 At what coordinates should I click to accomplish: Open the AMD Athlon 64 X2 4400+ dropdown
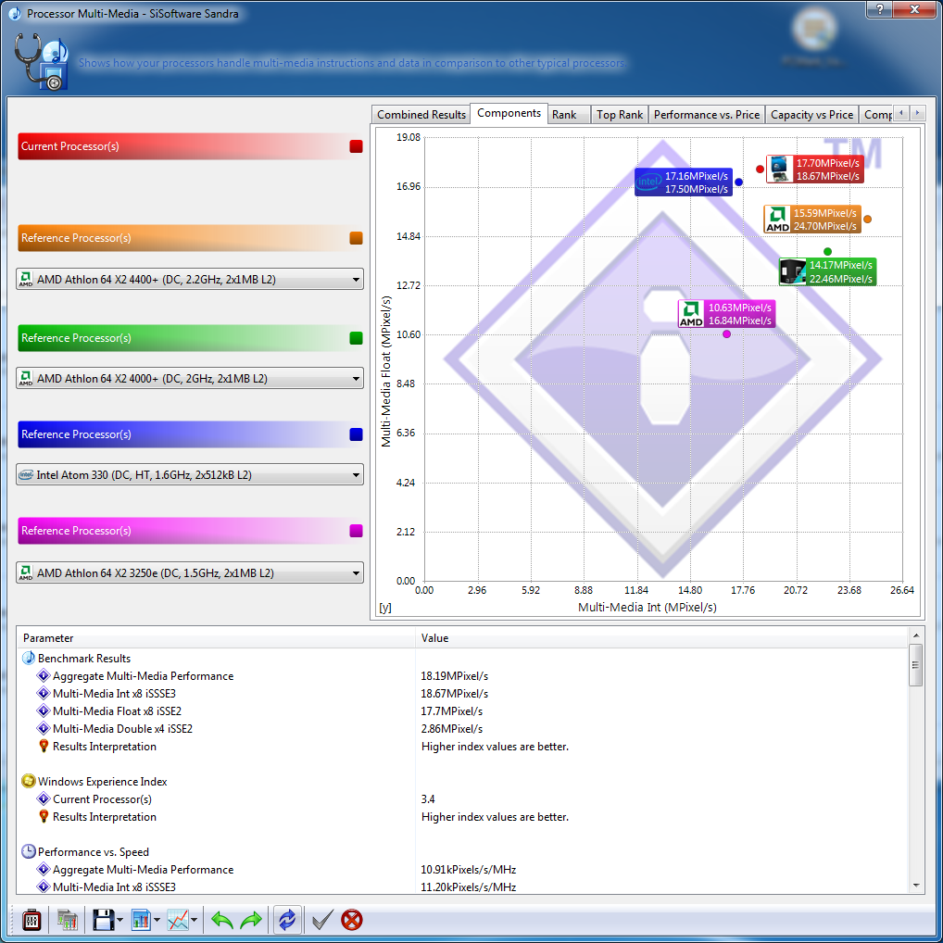click(x=190, y=279)
